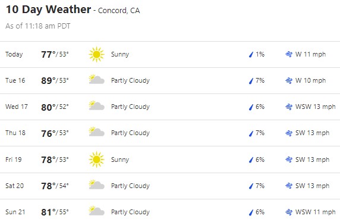Click the partly cloudy icon for Sun 21
The height and width of the screenshot is (222, 340).
[96, 211]
